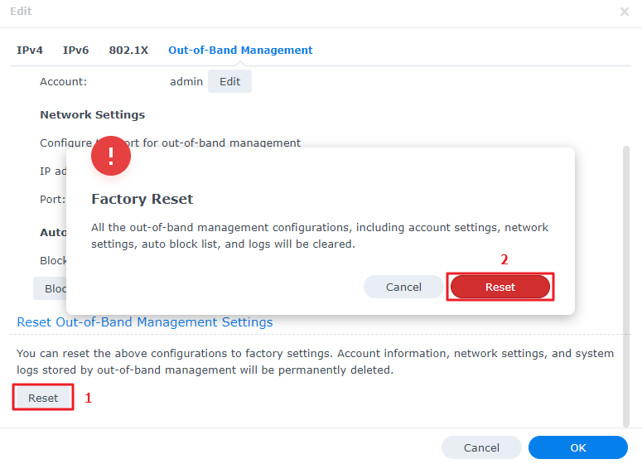The image size is (642, 464).
Task: Click the 'You can reset the above configurations' description
Action: point(315,361)
